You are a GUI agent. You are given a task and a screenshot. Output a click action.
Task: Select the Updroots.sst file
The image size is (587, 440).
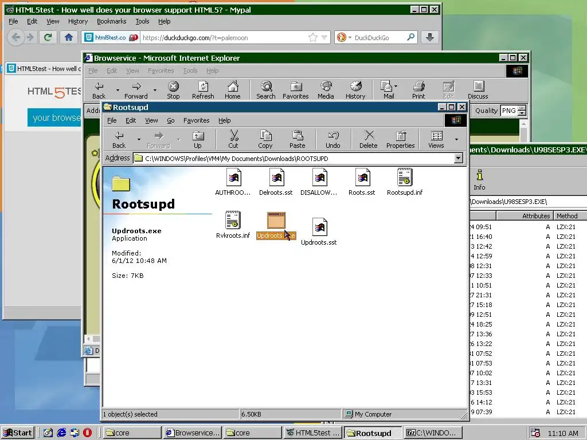point(319,231)
